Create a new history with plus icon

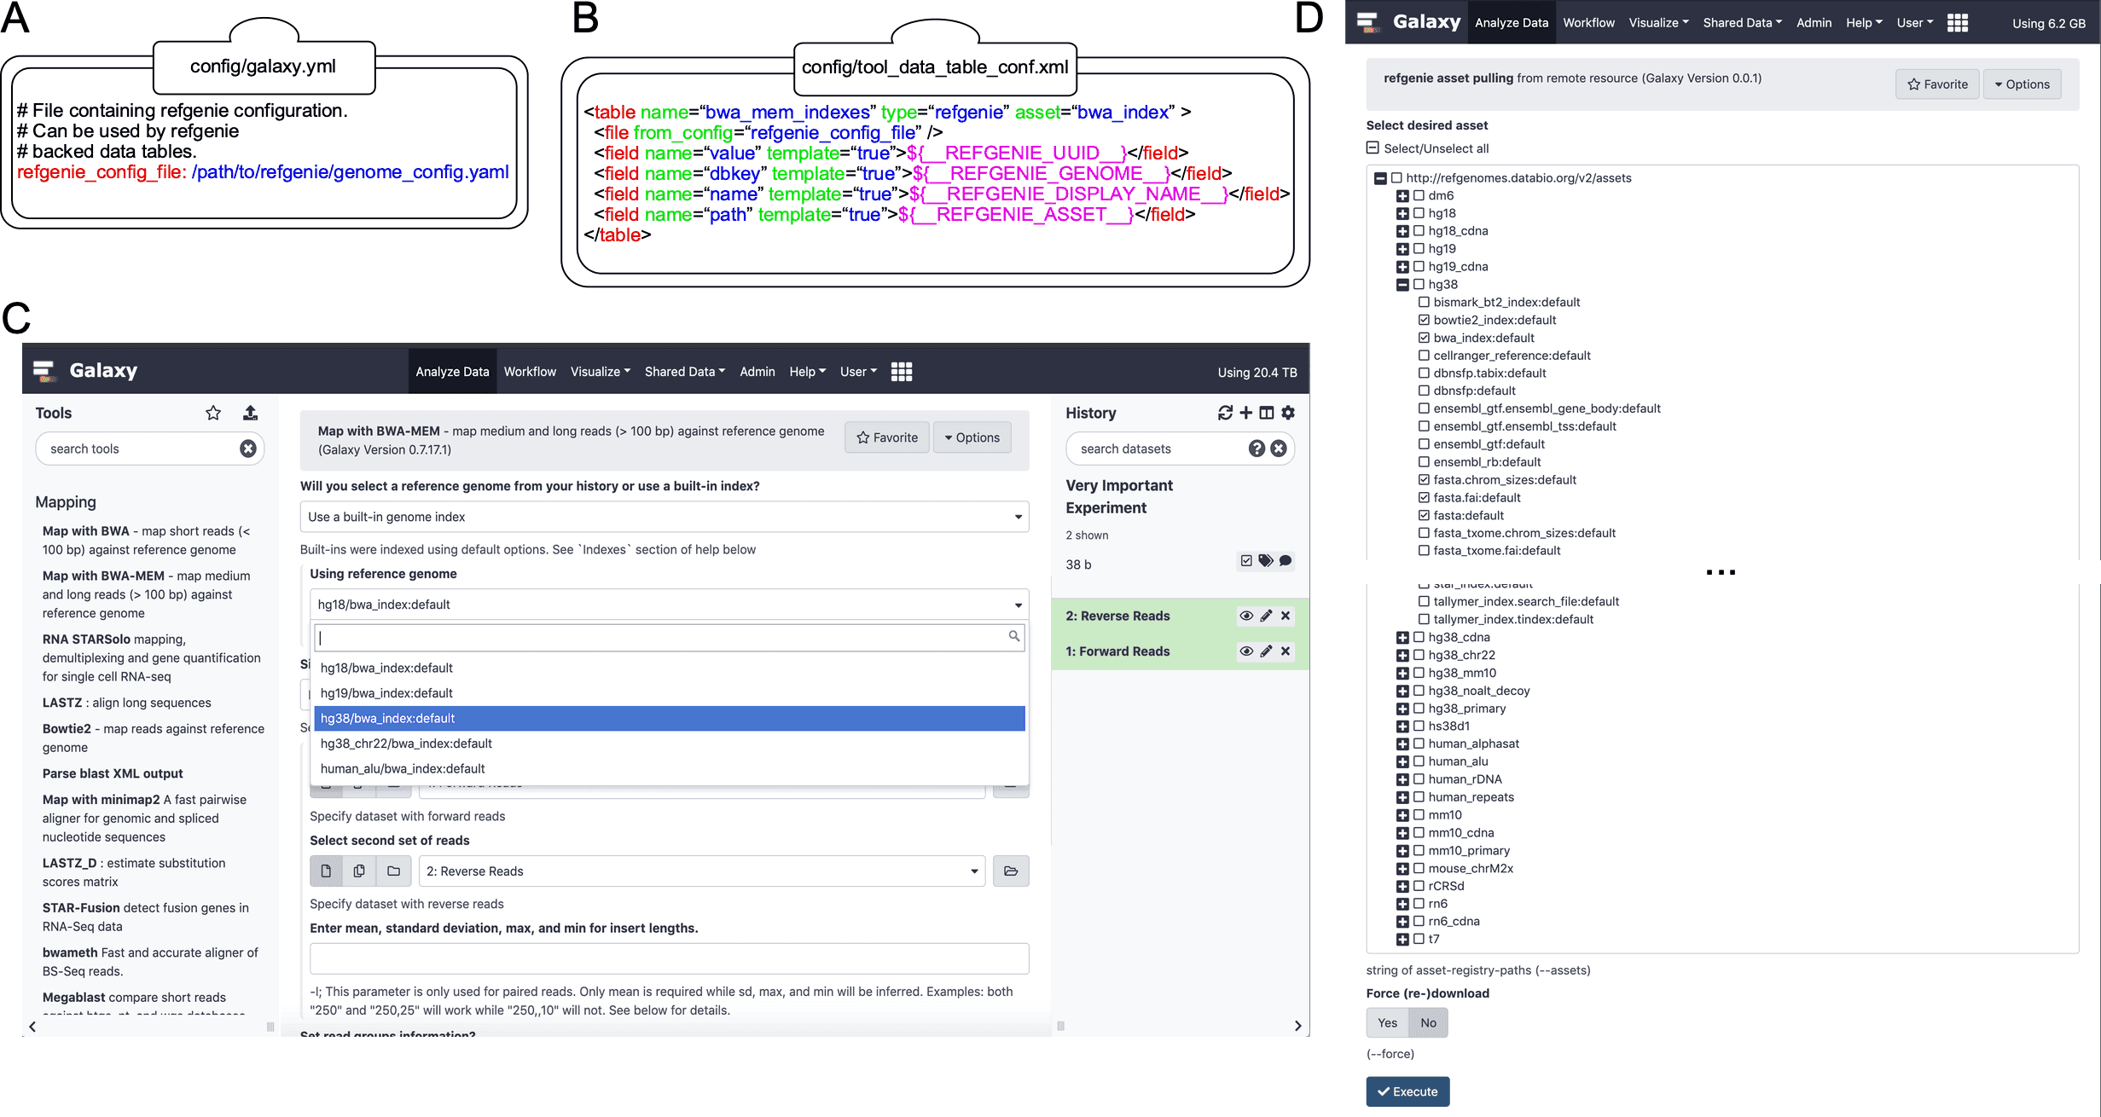[1246, 413]
